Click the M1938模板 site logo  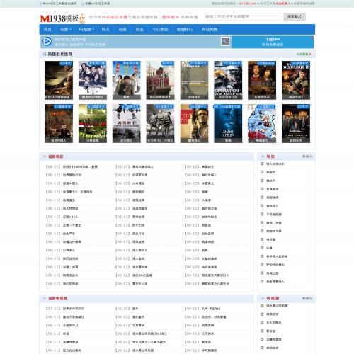click(62, 18)
